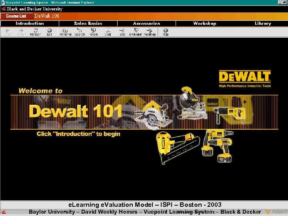Viewport: 288px width, 216px height.
Task: Click the miter saw image
Action: (x=192, y=103)
